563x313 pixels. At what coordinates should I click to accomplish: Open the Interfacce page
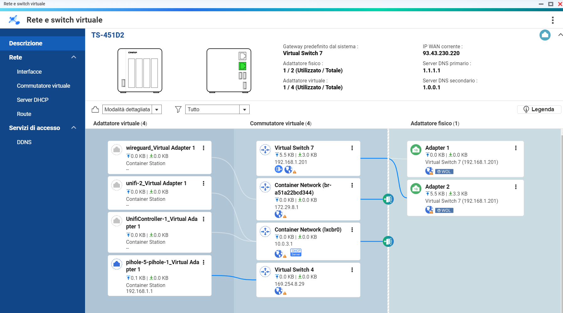(x=29, y=72)
